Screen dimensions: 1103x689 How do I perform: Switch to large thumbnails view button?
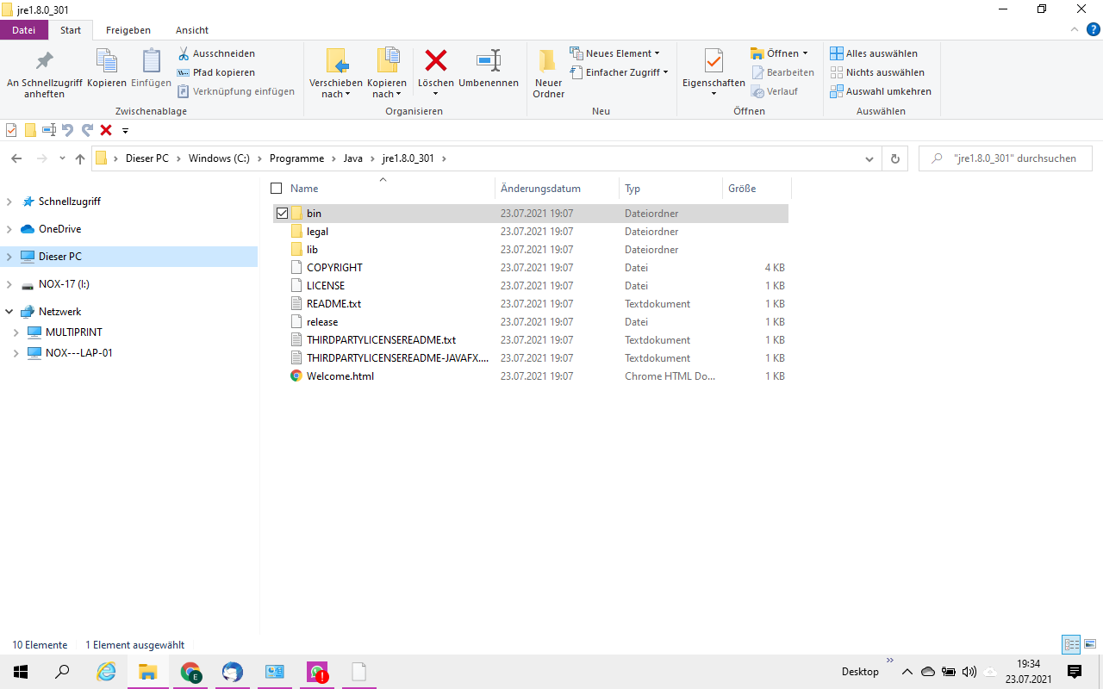click(1090, 644)
